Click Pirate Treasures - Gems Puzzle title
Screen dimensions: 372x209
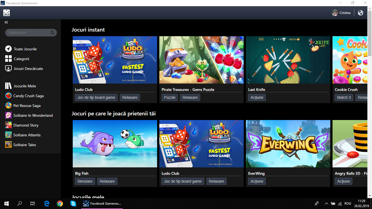(188, 90)
